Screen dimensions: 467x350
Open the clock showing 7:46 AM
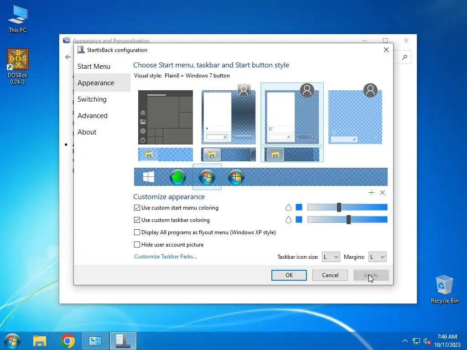[x=447, y=341]
